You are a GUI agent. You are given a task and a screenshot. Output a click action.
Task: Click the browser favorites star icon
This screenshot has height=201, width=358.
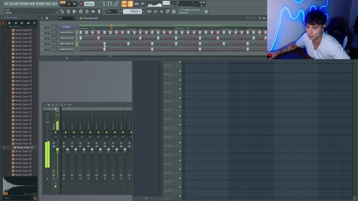point(34,23)
